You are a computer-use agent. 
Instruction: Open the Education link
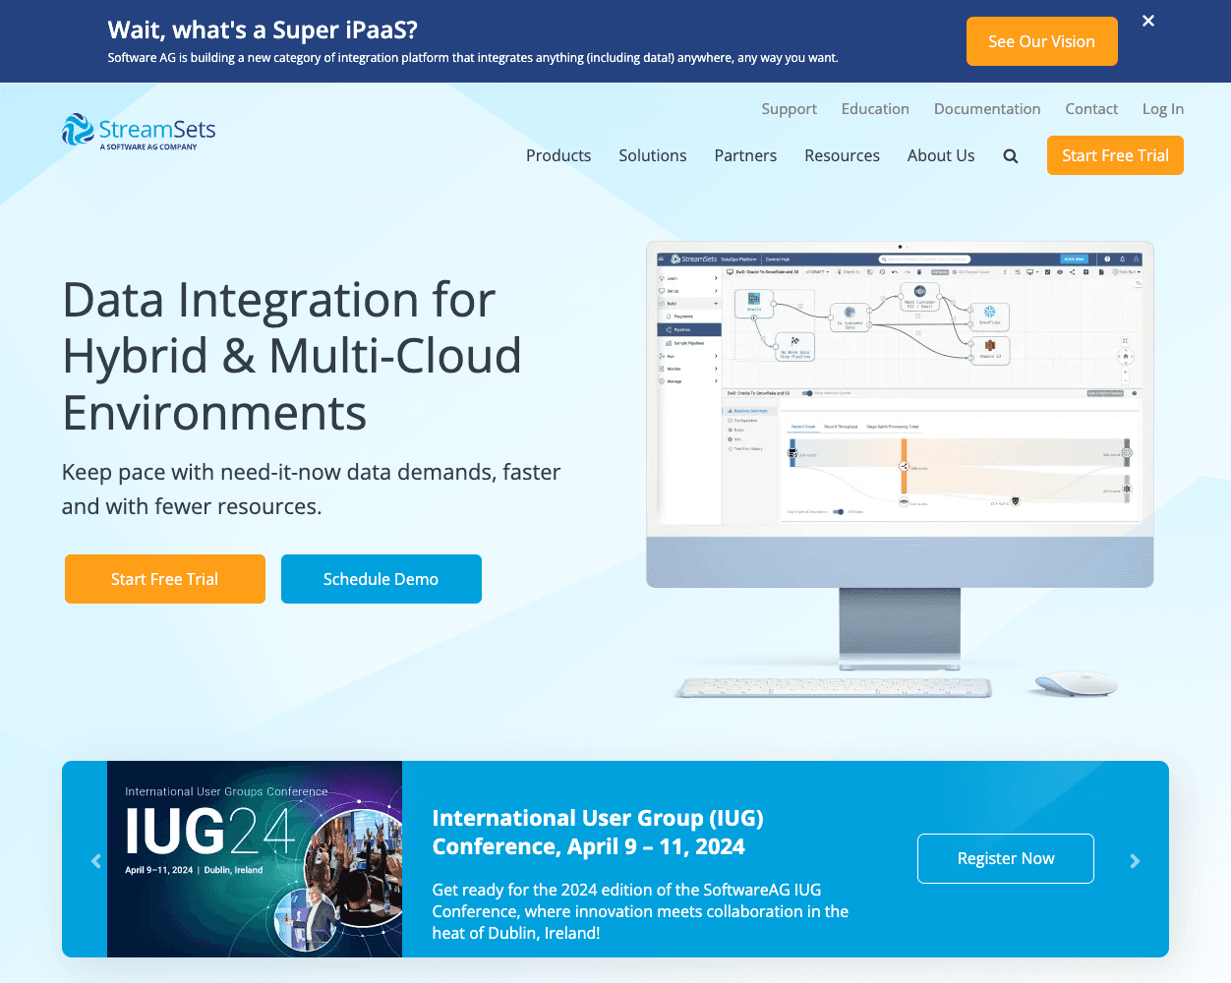875,109
